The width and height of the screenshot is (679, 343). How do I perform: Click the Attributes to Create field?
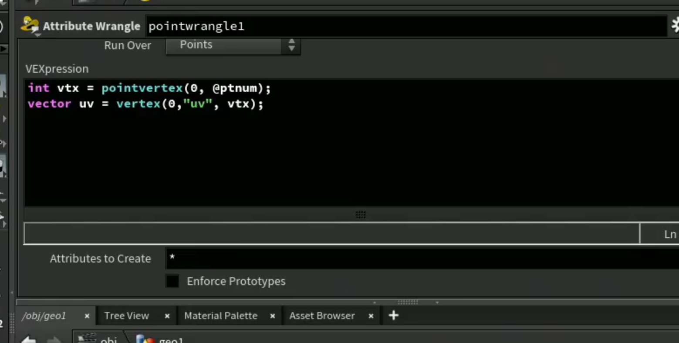[x=422, y=259]
